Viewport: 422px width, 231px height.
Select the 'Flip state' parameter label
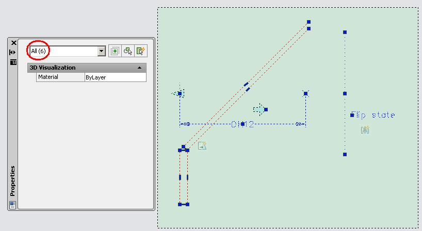[x=373, y=115]
